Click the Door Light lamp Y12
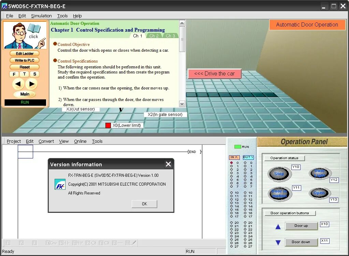Image resolution: width=349 pixels, height=256 pixels. [x=320, y=173]
